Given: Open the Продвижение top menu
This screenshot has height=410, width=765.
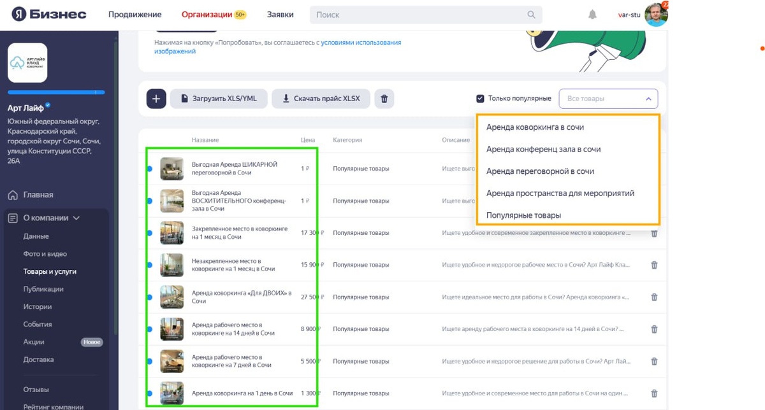Looking at the screenshot, I should [135, 15].
